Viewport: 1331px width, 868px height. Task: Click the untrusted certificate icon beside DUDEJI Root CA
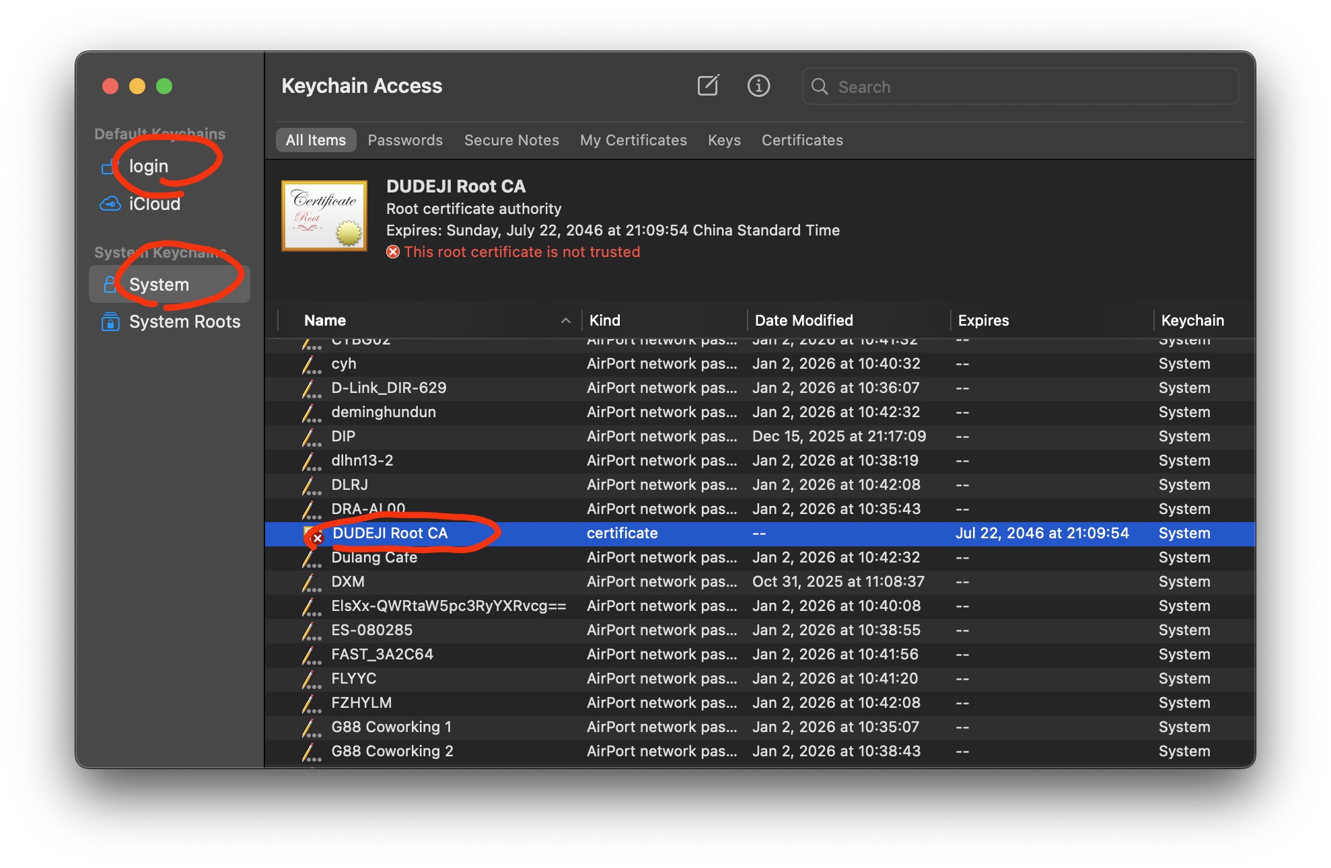click(x=313, y=534)
